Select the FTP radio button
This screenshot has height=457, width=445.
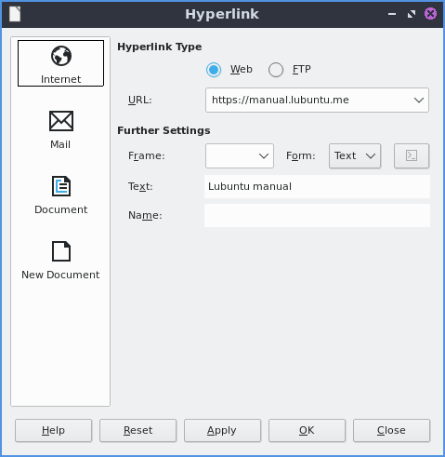[276, 70]
